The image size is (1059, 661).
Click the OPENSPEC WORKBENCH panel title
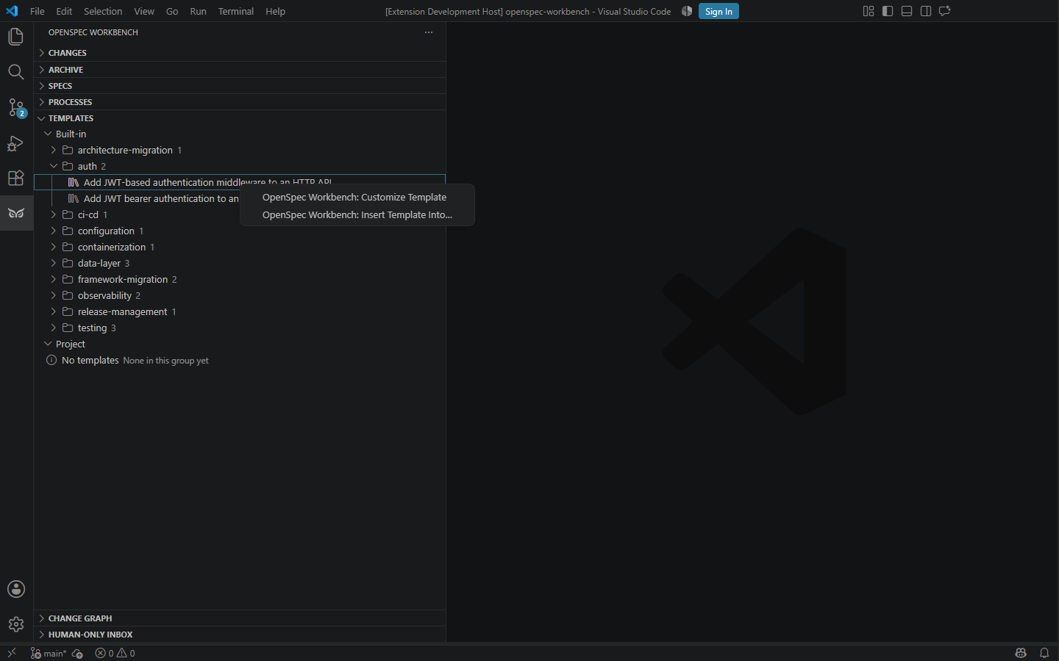tap(93, 32)
